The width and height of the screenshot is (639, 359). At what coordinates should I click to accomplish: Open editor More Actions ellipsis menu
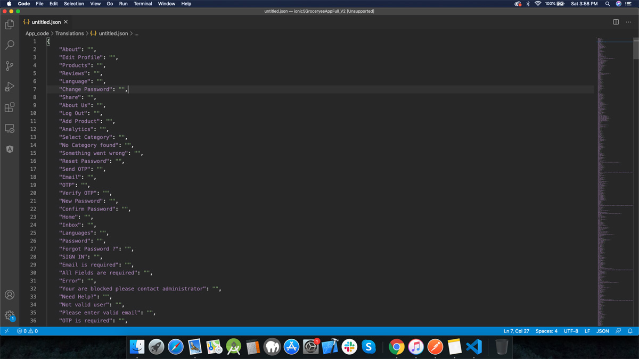pyautogui.click(x=629, y=22)
